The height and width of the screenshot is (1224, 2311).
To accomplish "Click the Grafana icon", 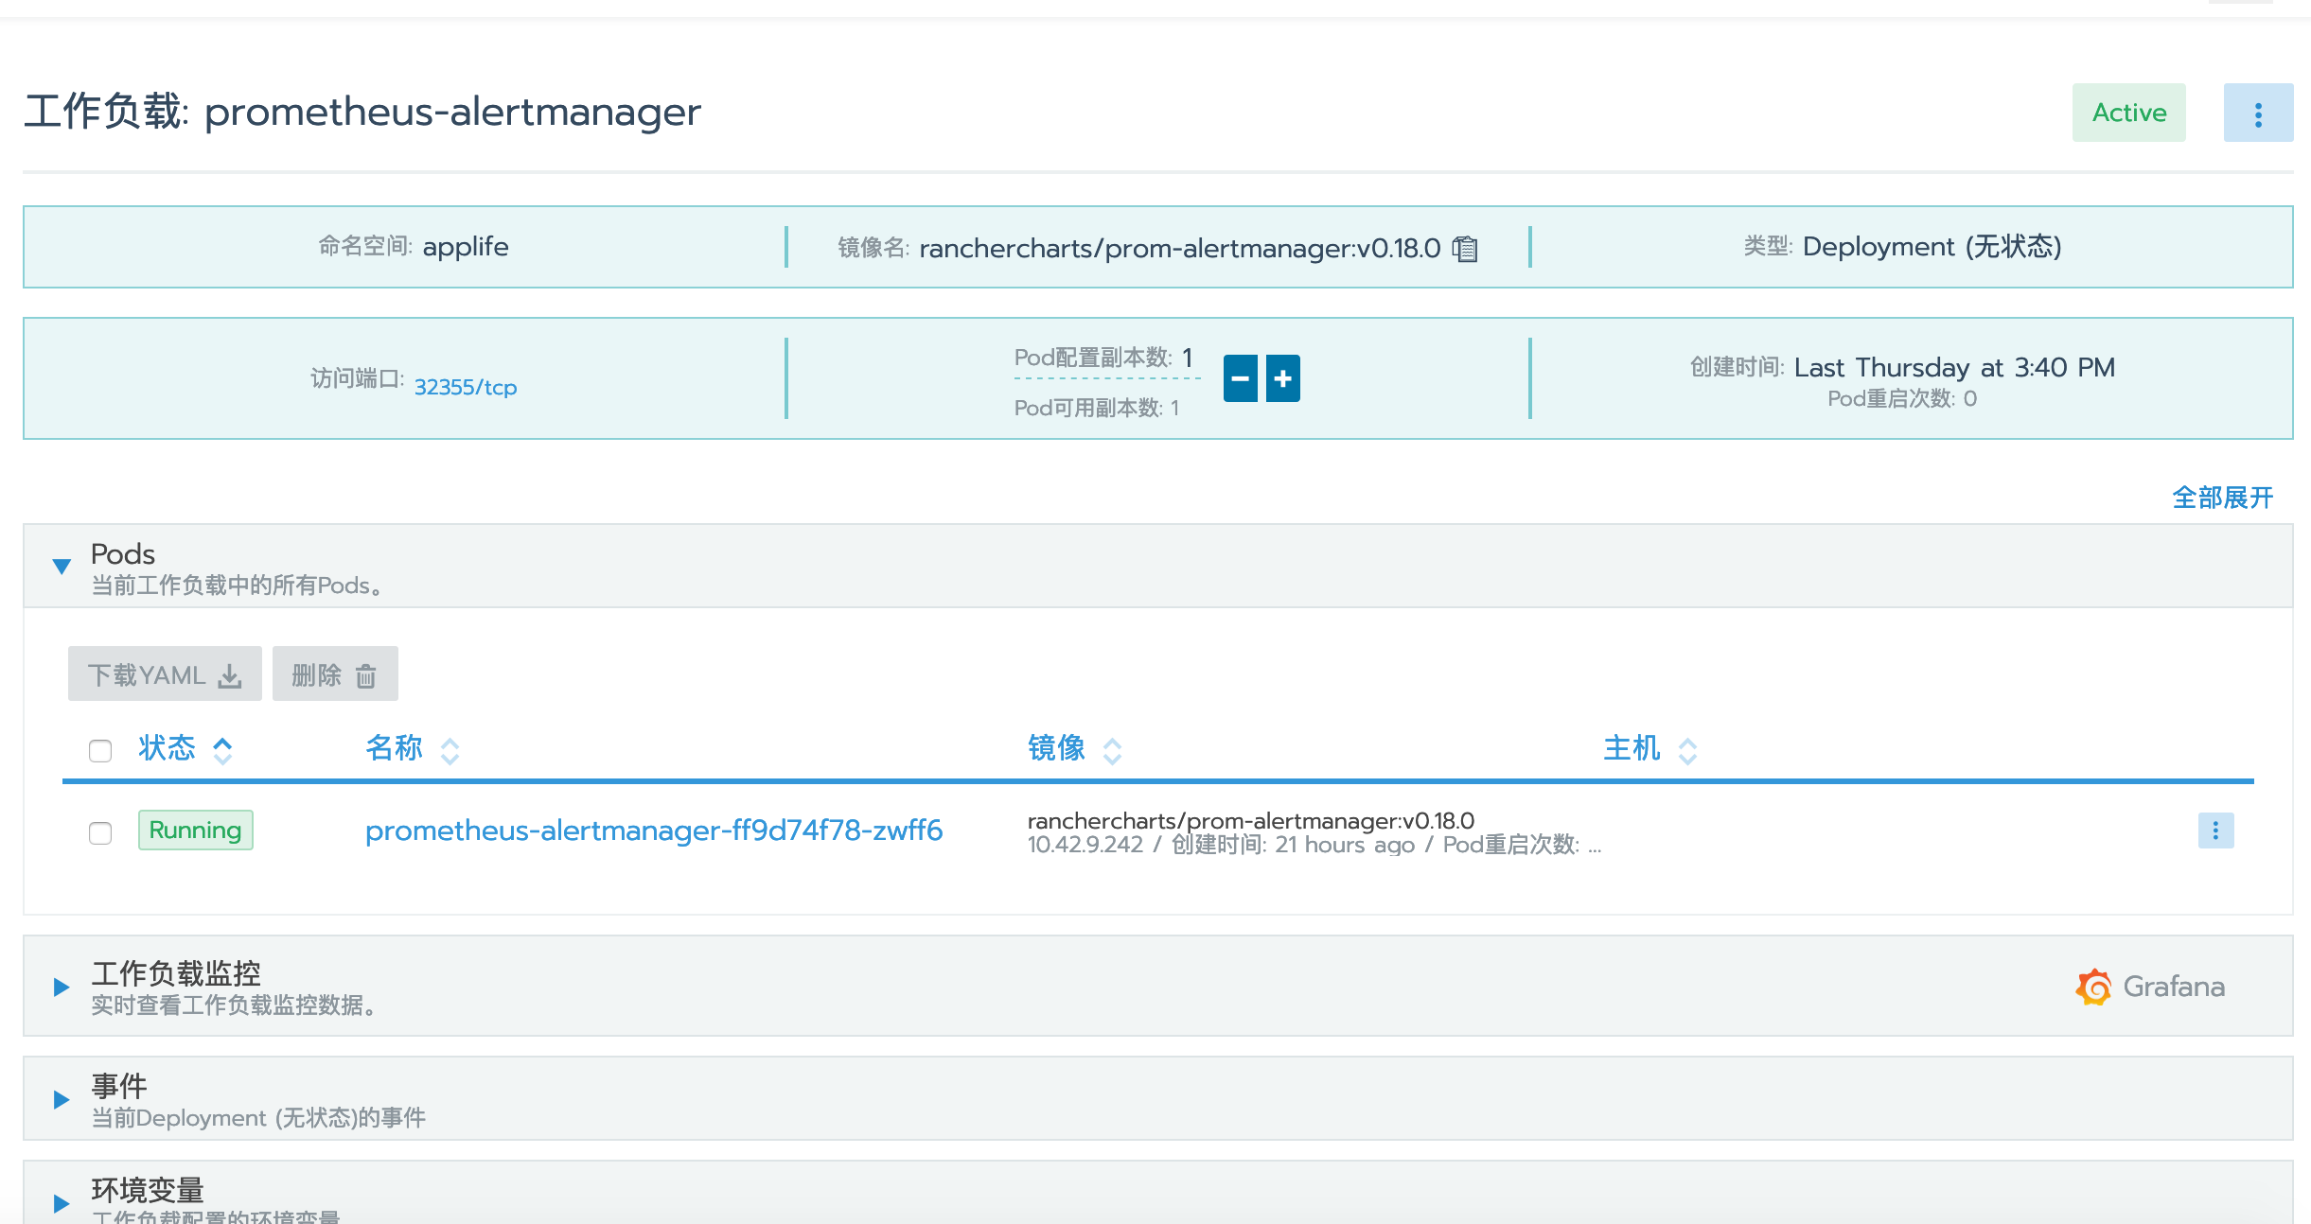I will pyautogui.click(x=2091, y=987).
